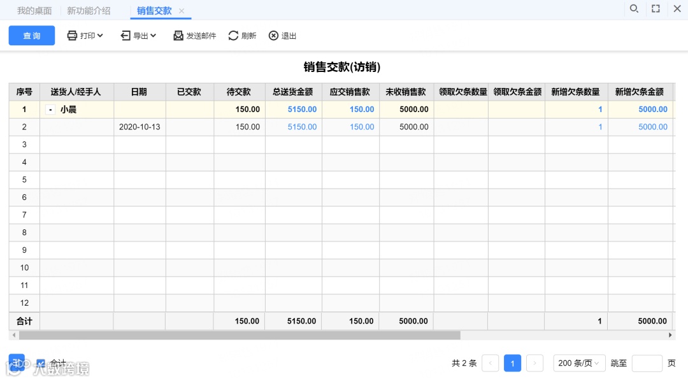The height and width of the screenshot is (381, 688).
Task: Switch to the 新功能介绍 tab
Action: 89,11
